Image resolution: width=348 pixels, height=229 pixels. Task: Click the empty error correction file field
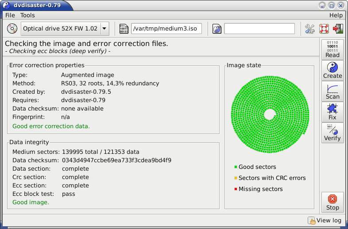pyautogui.click(x=259, y=29)
